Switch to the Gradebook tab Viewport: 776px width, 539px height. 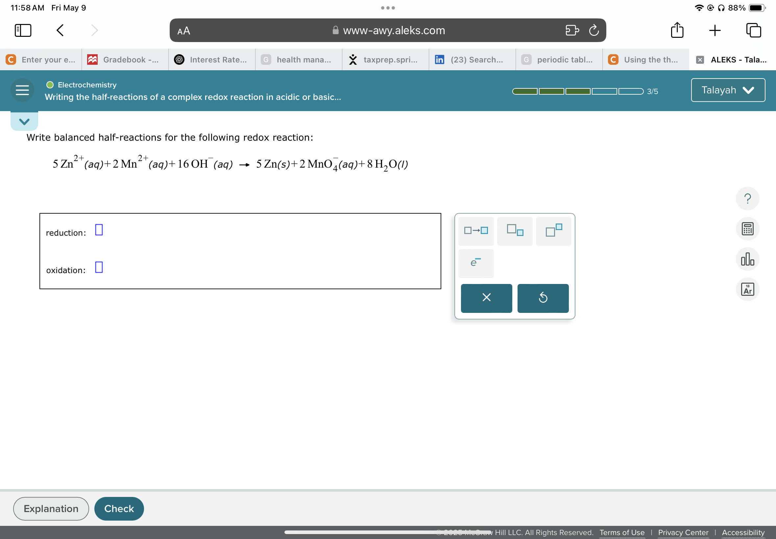(124, 59)
